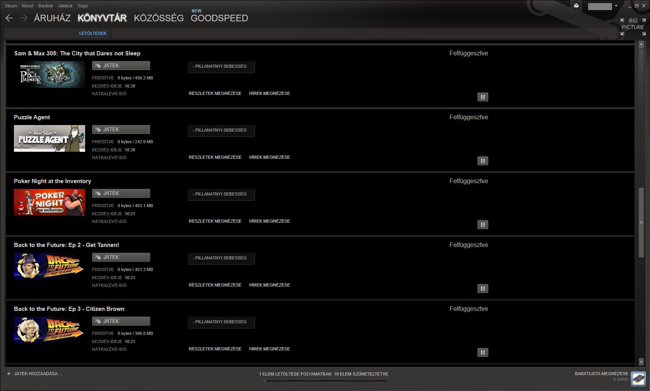
Task: Click JÁTÉK button for Poker Night
Action: click(x=121, y=194)
